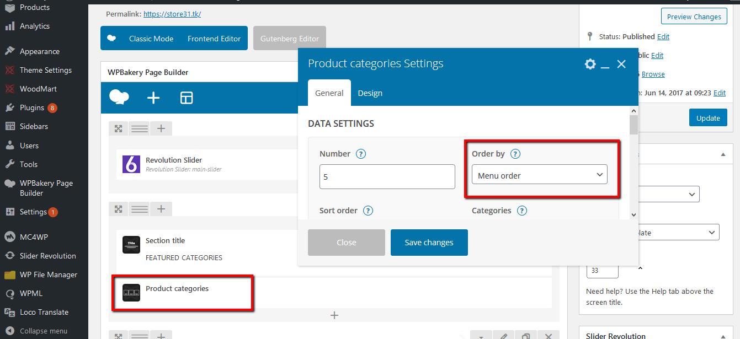Screen dimensions: 740x339
Task: Open Products in the admin sidebar
Action: 34,7
